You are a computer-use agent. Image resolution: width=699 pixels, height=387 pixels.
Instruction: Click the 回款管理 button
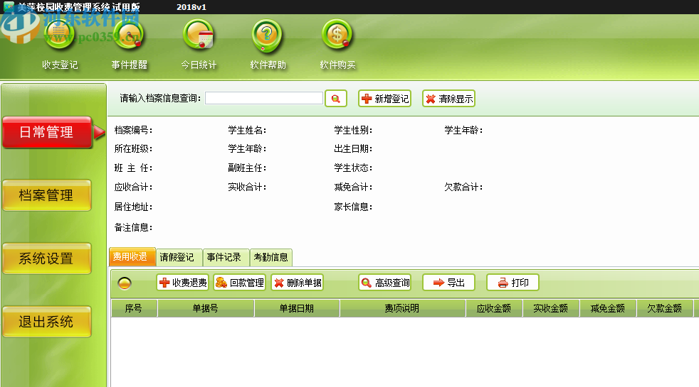click(x=240, y=283)
